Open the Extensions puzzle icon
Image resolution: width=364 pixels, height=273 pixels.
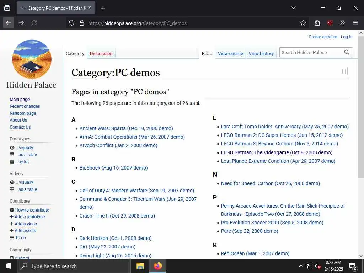(317, 23)
